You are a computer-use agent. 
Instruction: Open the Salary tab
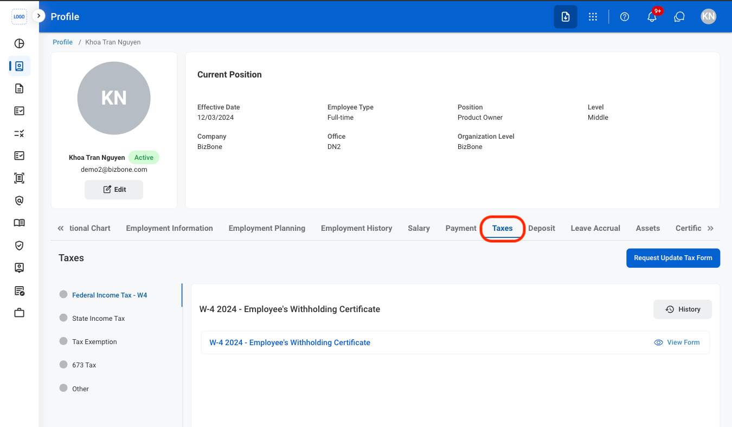[x=419, y=228]
